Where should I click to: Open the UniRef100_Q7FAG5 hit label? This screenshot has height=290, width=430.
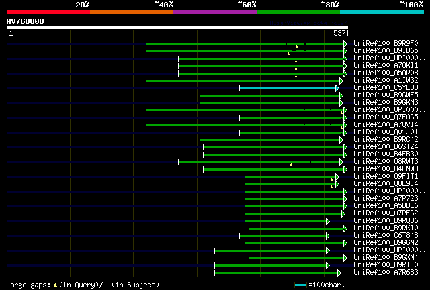click(x=386, y=117)
